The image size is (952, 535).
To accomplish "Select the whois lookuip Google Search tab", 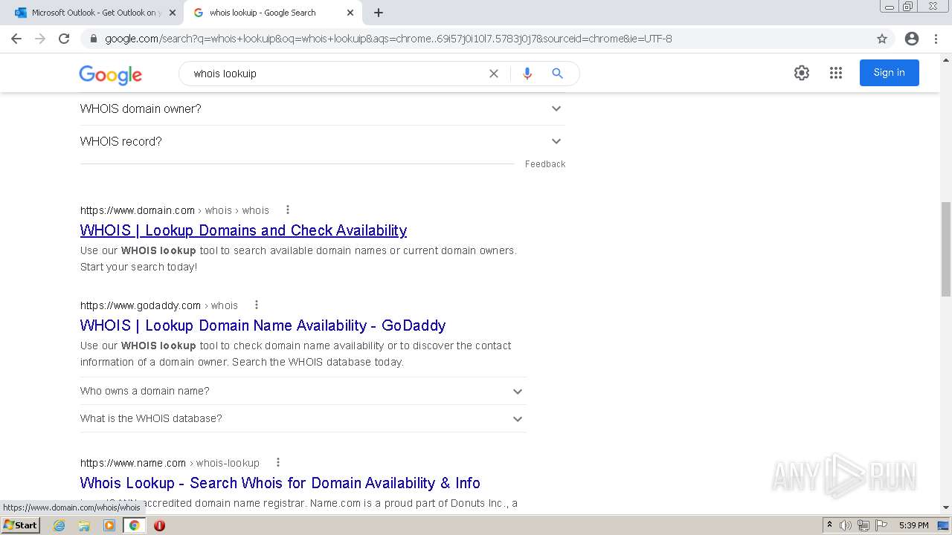I will pos(274,13).
